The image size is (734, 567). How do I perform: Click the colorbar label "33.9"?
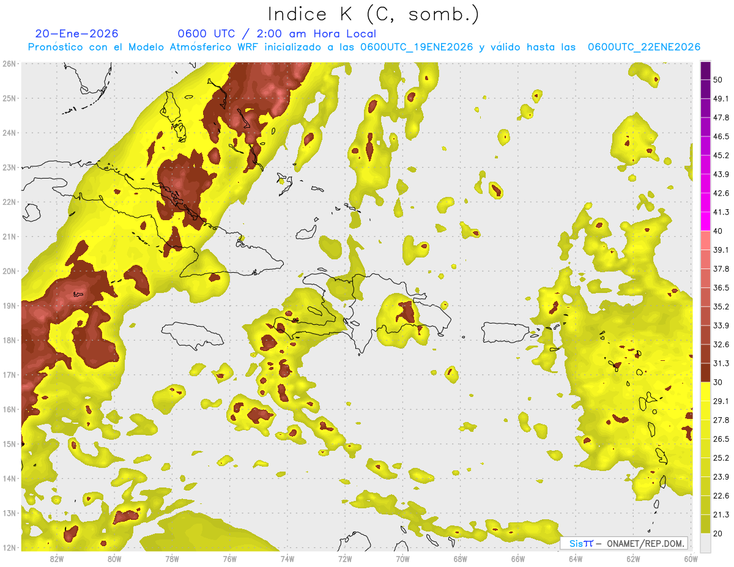[x=721, y=325]
